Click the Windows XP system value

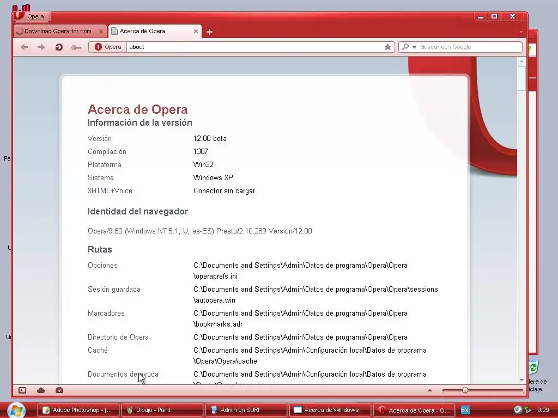(x=213, y=178)
